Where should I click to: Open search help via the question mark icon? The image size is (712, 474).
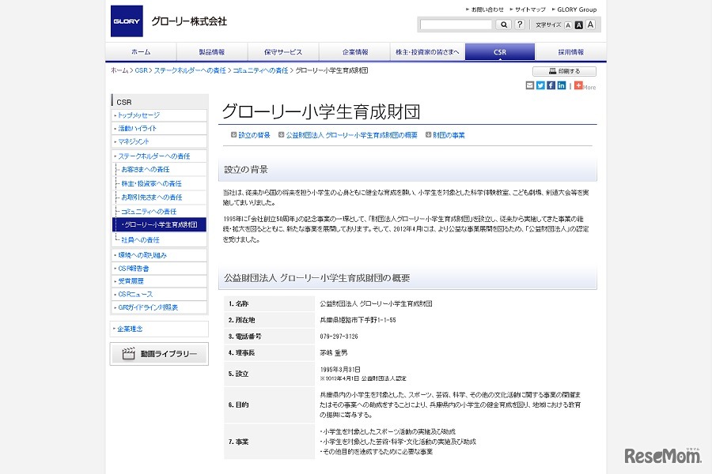pos(520,24)
